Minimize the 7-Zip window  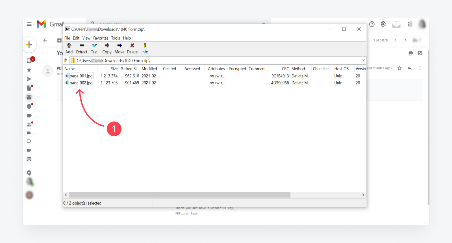pyautogui.click(x=329, y=29)
